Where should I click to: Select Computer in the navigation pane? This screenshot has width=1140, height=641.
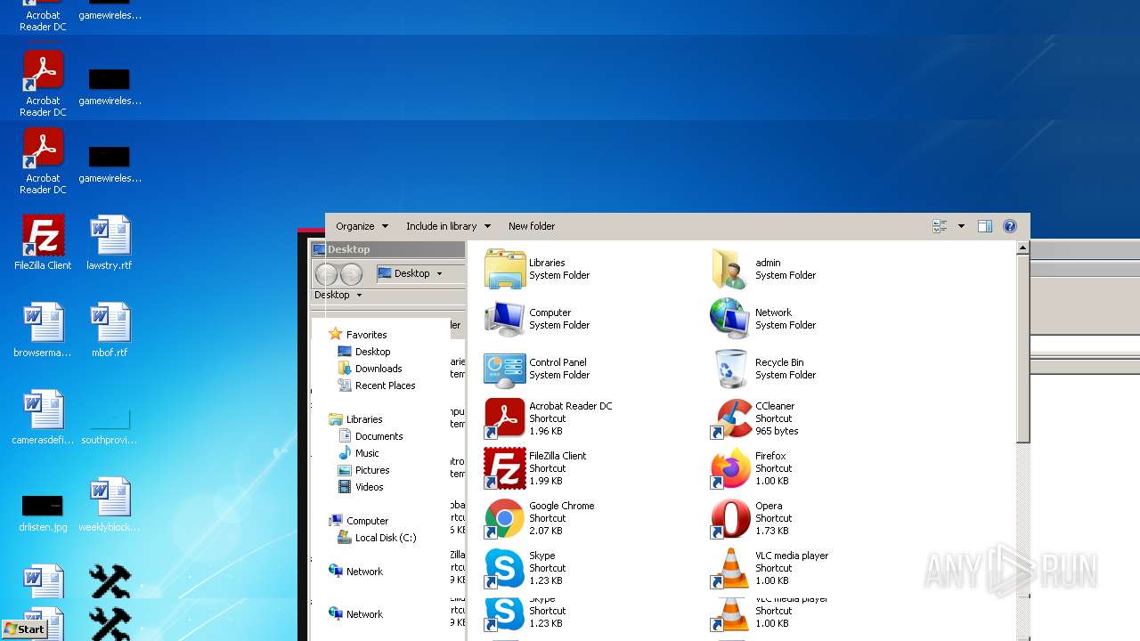pyautogui.click(x=367, y=521)
